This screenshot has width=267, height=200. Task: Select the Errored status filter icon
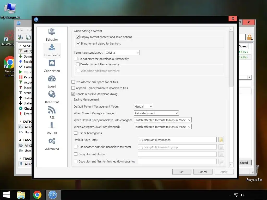click(21, 114)
